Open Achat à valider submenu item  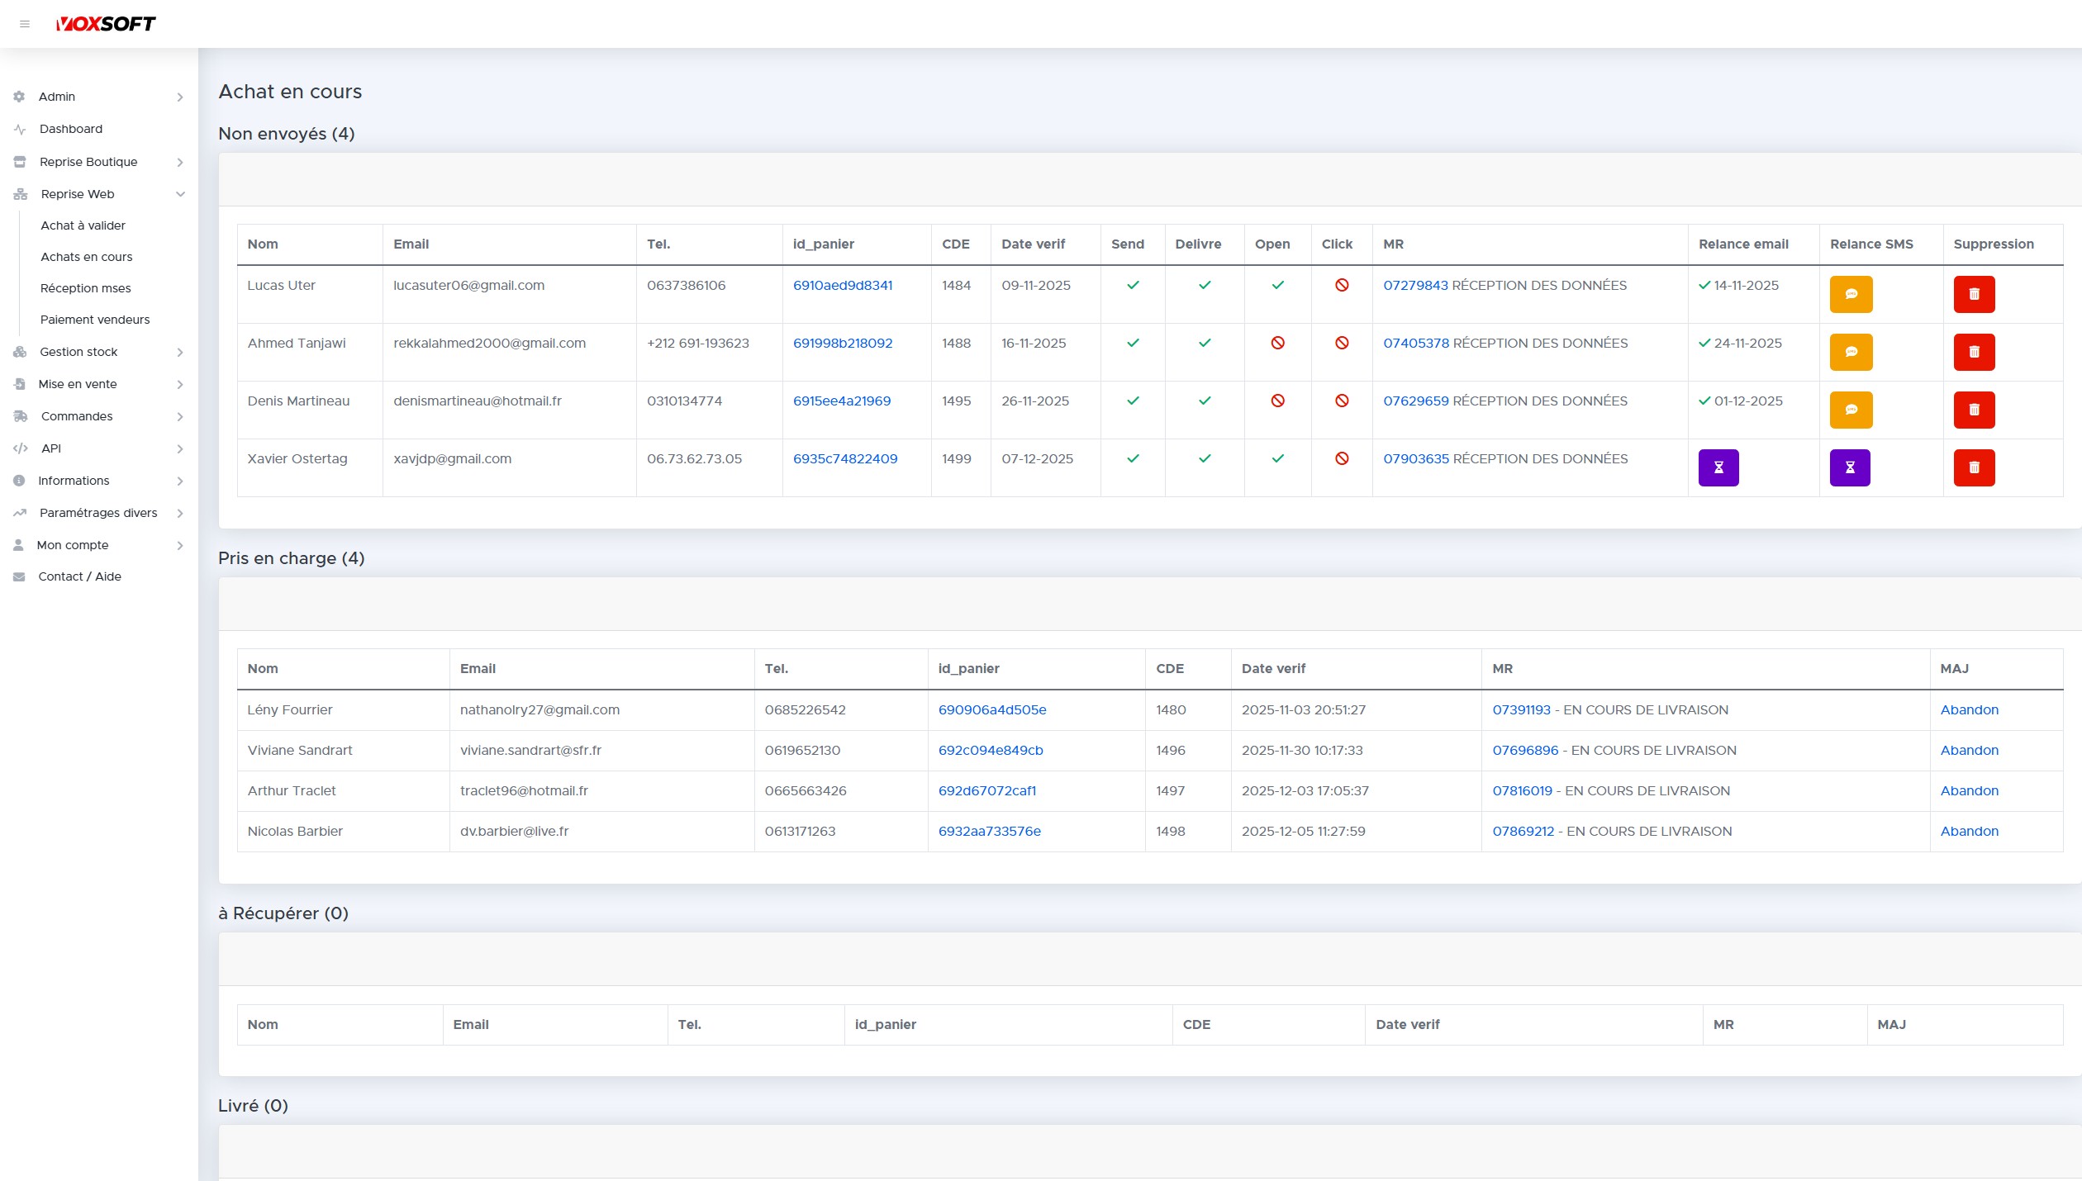tap(83, 225)
